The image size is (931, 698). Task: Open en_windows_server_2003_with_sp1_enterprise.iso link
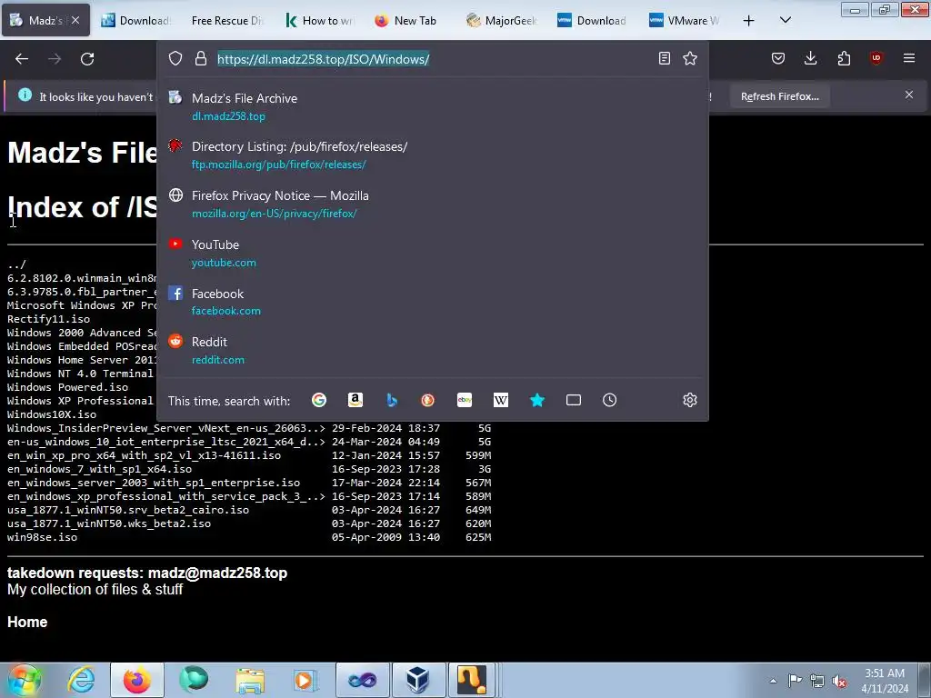click(x=153, y=484)
